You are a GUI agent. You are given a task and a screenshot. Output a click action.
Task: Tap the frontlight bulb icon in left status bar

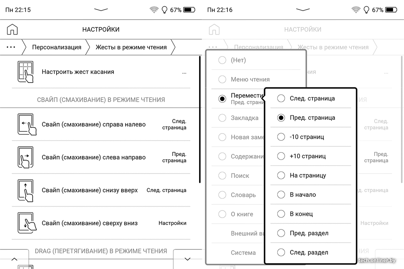click(x=164, y=10)
